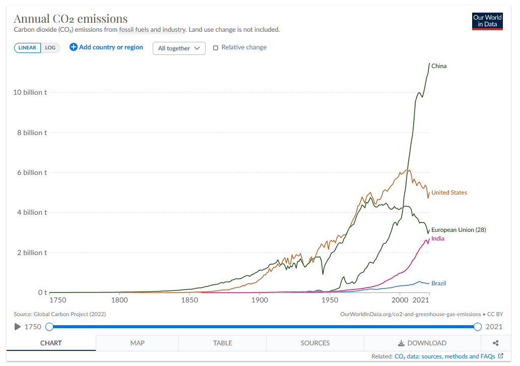The image size is (520, 366).
Task: Select the United States line label
Action: point(449,193)
